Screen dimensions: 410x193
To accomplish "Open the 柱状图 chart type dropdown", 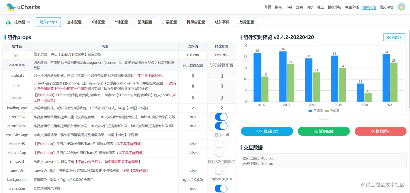I will coord(18,22).
